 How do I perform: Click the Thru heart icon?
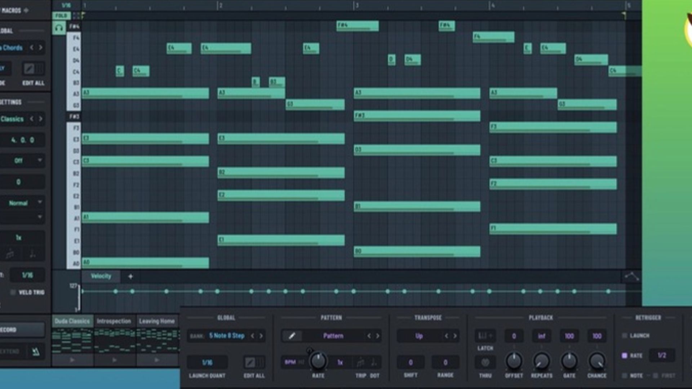pos(485,362)
